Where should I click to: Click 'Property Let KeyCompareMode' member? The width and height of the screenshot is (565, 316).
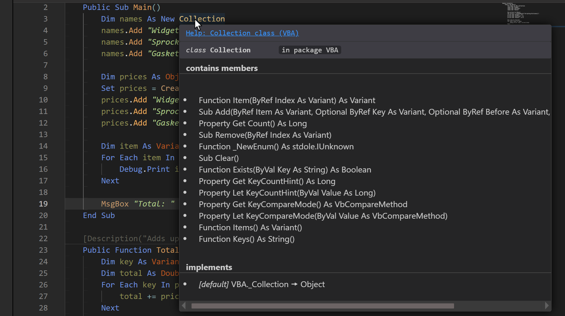point(323,216)
